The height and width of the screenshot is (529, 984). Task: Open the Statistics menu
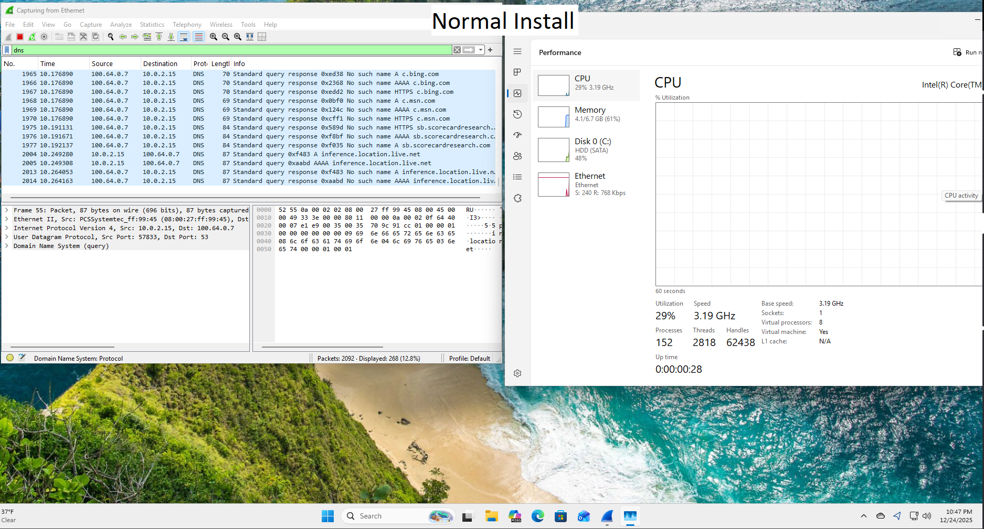(x=152, y=25)
